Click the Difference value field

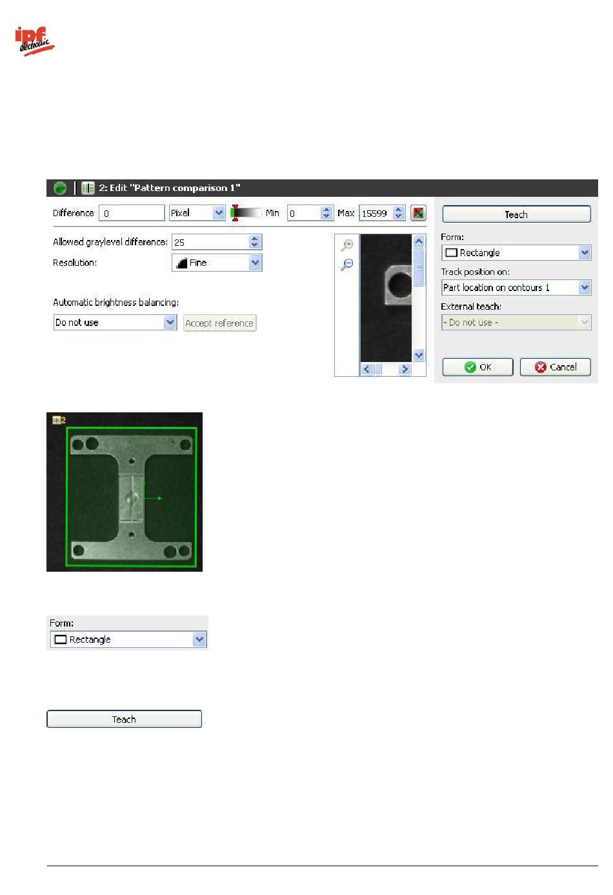click(x=132, y=213)
